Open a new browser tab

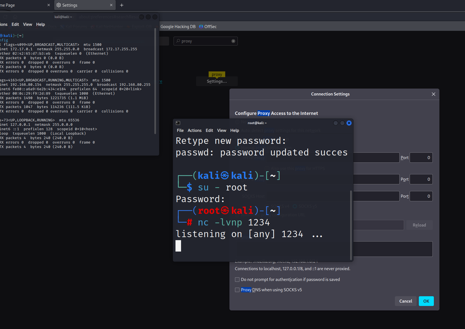[122, 5]
